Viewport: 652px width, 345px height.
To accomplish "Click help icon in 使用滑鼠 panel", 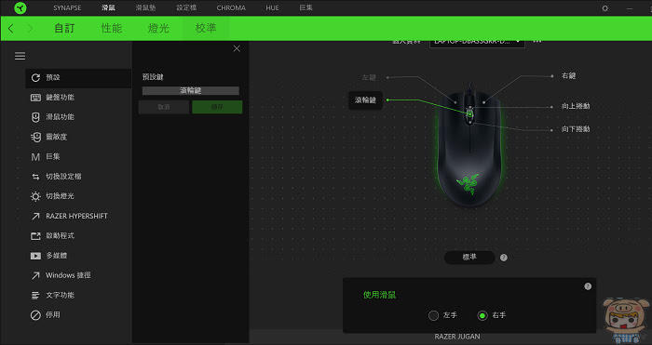I will pos(588,286).
